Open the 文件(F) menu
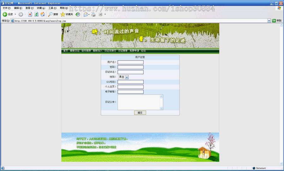The image size is (284, 171). click(7, 8)
